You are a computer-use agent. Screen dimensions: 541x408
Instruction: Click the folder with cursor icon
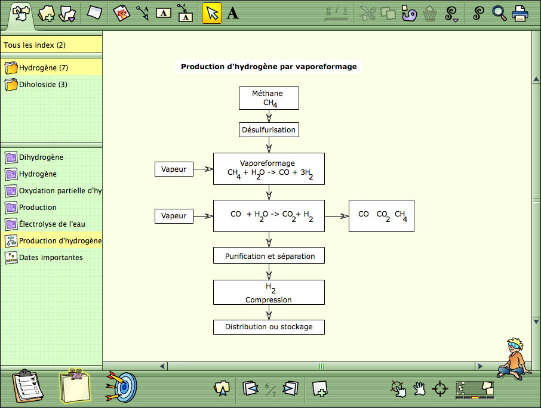(222, 388)
